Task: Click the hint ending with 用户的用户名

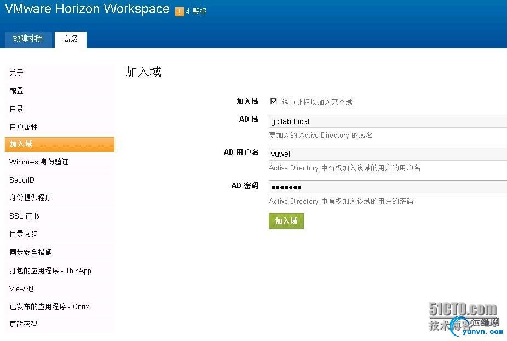Action: [x=345, y=168]
